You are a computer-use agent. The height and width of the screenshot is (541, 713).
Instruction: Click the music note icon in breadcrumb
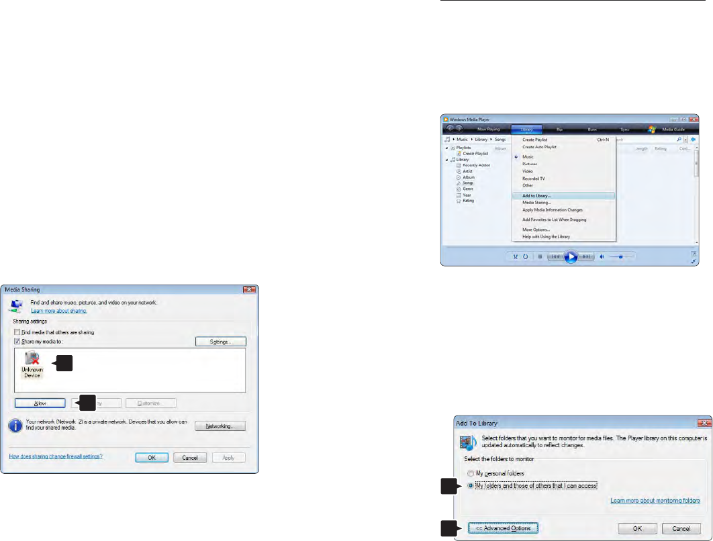[447, 140]
